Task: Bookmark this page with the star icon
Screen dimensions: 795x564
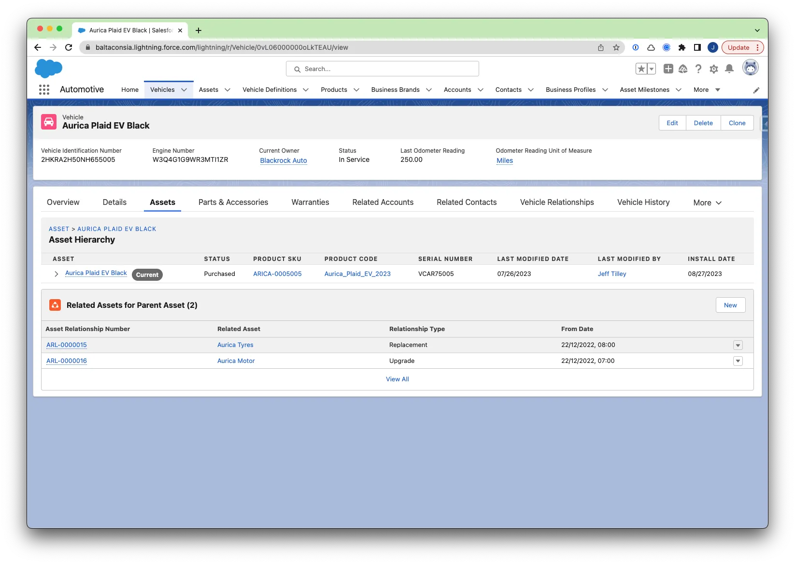Action: (x=616, y=47)
